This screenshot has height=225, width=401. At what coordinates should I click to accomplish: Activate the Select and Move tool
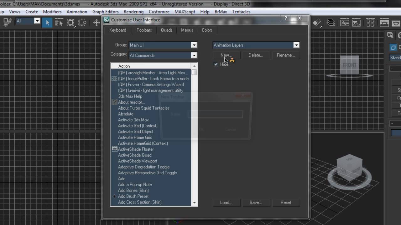(x=96, y=22)
